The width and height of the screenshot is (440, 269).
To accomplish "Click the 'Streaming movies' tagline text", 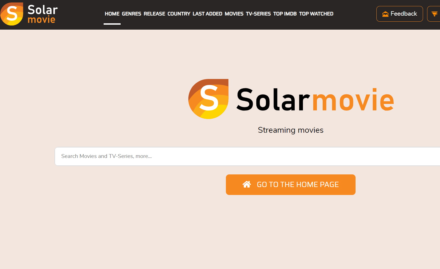I will click(291, 130).
